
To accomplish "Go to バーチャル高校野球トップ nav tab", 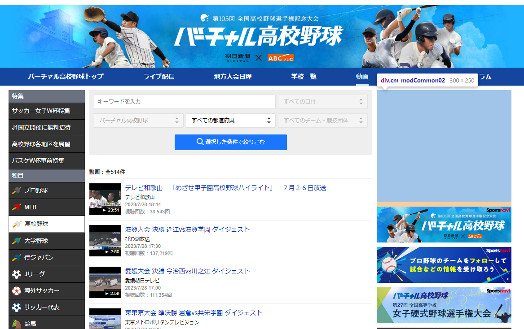I will pos(66,77).
